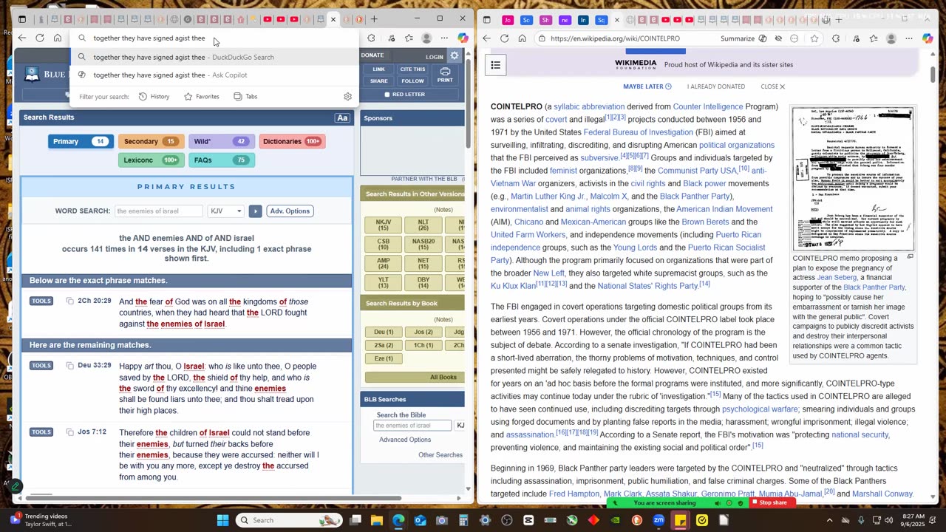Close the Wikimedia donation banner
Viewport: 946px width, 532px height.
pos(772,86)
